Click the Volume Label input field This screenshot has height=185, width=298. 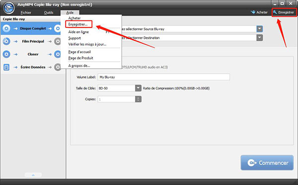(163, 77)
